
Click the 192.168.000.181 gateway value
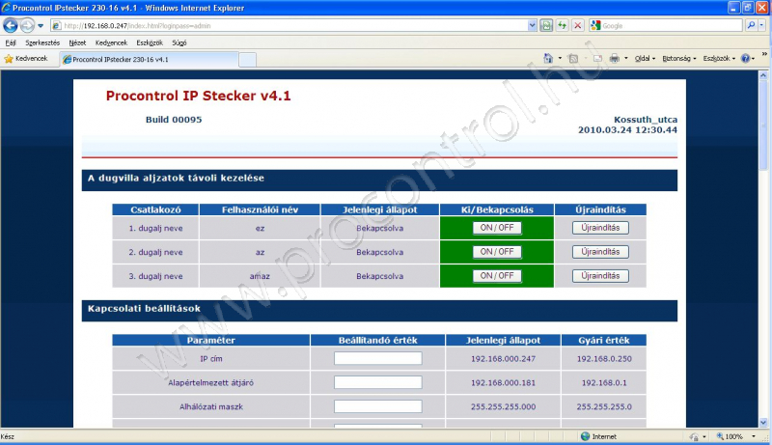pyautogui.click(x=503, y=383)
